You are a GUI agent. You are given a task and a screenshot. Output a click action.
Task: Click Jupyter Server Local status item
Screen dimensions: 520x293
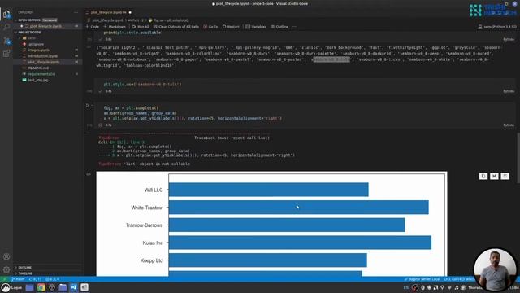(422, 279)
